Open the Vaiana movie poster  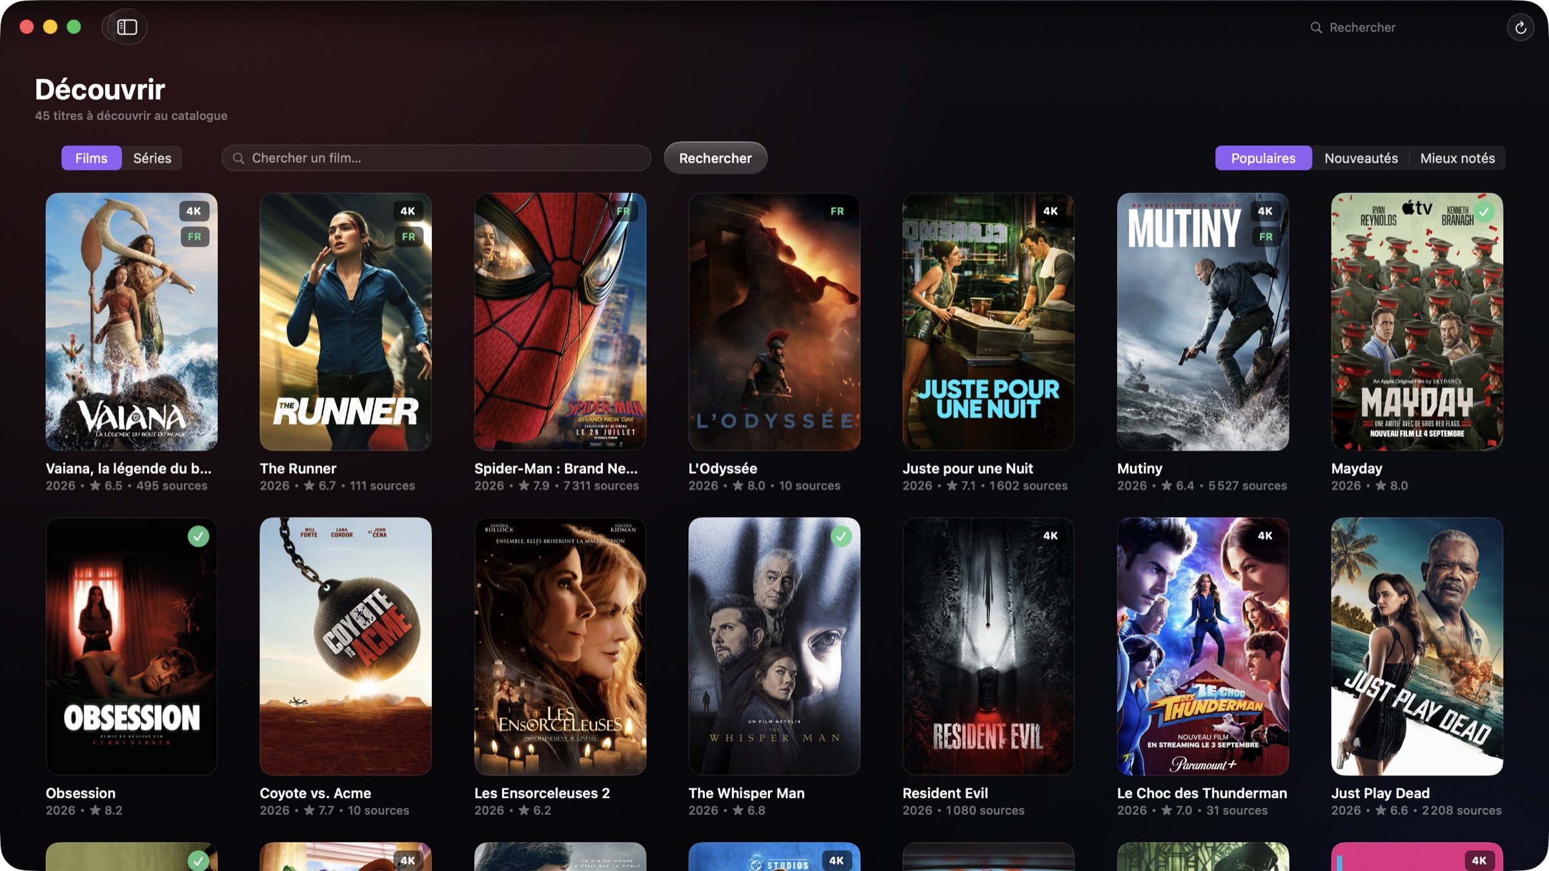coord(132,322)
